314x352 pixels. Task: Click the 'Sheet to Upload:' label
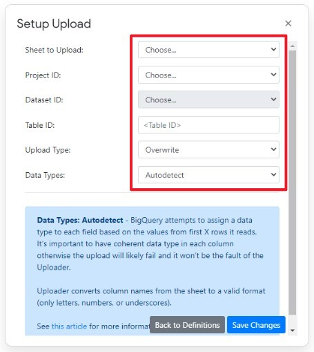click(x=54, y=50)
